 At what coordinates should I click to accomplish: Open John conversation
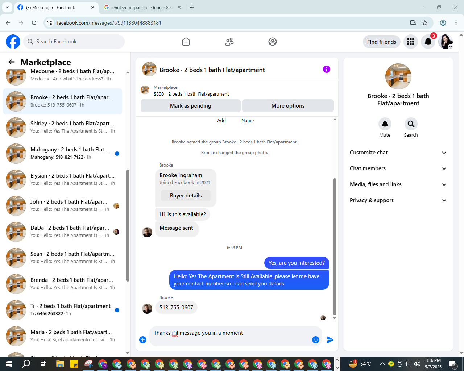pos(62,205)
